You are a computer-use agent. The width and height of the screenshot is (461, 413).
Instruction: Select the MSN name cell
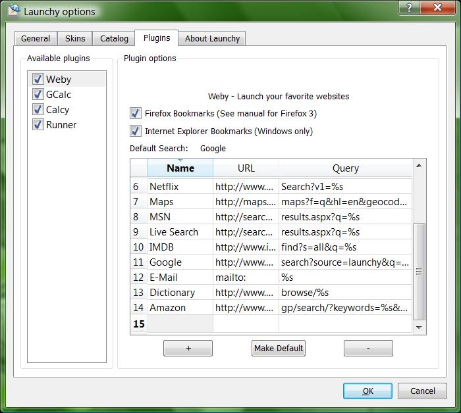point(180,216)
